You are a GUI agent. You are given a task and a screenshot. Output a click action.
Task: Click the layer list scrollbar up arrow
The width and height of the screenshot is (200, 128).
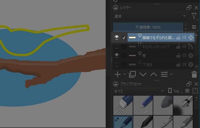pyautogui.click(x=197, y=35)
